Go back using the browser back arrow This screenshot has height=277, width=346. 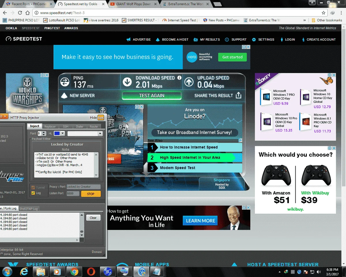[5, 13]
